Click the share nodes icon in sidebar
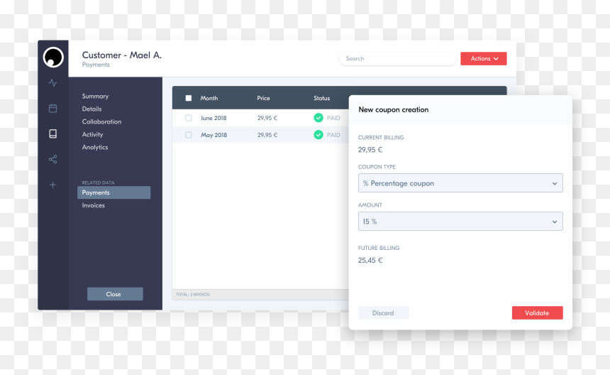Image resolution: width=610 pixels, height=375 pixels. [53, 159]
